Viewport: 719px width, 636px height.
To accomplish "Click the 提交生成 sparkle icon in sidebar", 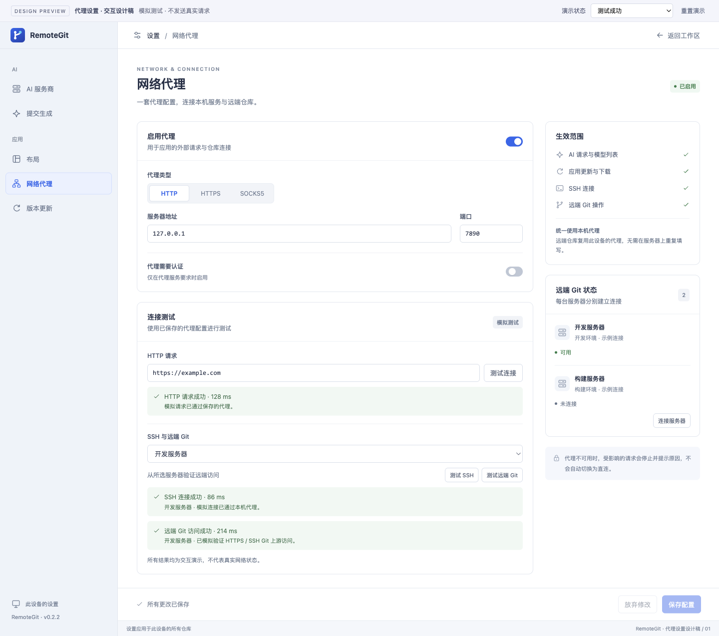I will 16,113.
